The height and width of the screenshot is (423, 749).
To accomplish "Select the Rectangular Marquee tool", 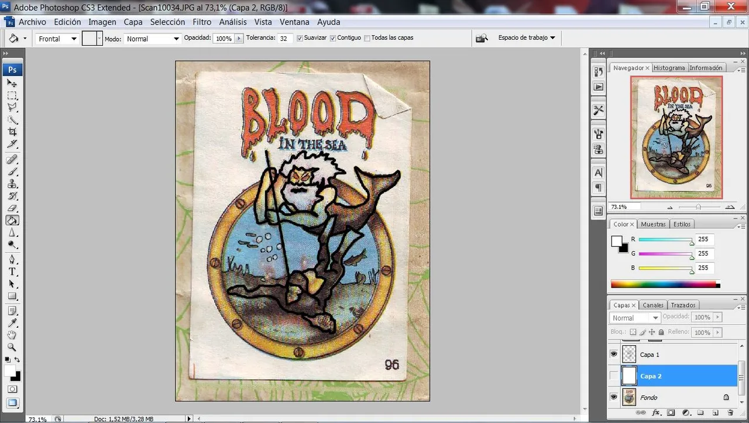I will pyautogui.click(x=12, y=95).
